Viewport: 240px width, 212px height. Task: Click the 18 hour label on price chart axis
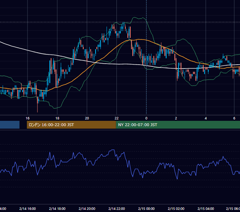[57, 118]
